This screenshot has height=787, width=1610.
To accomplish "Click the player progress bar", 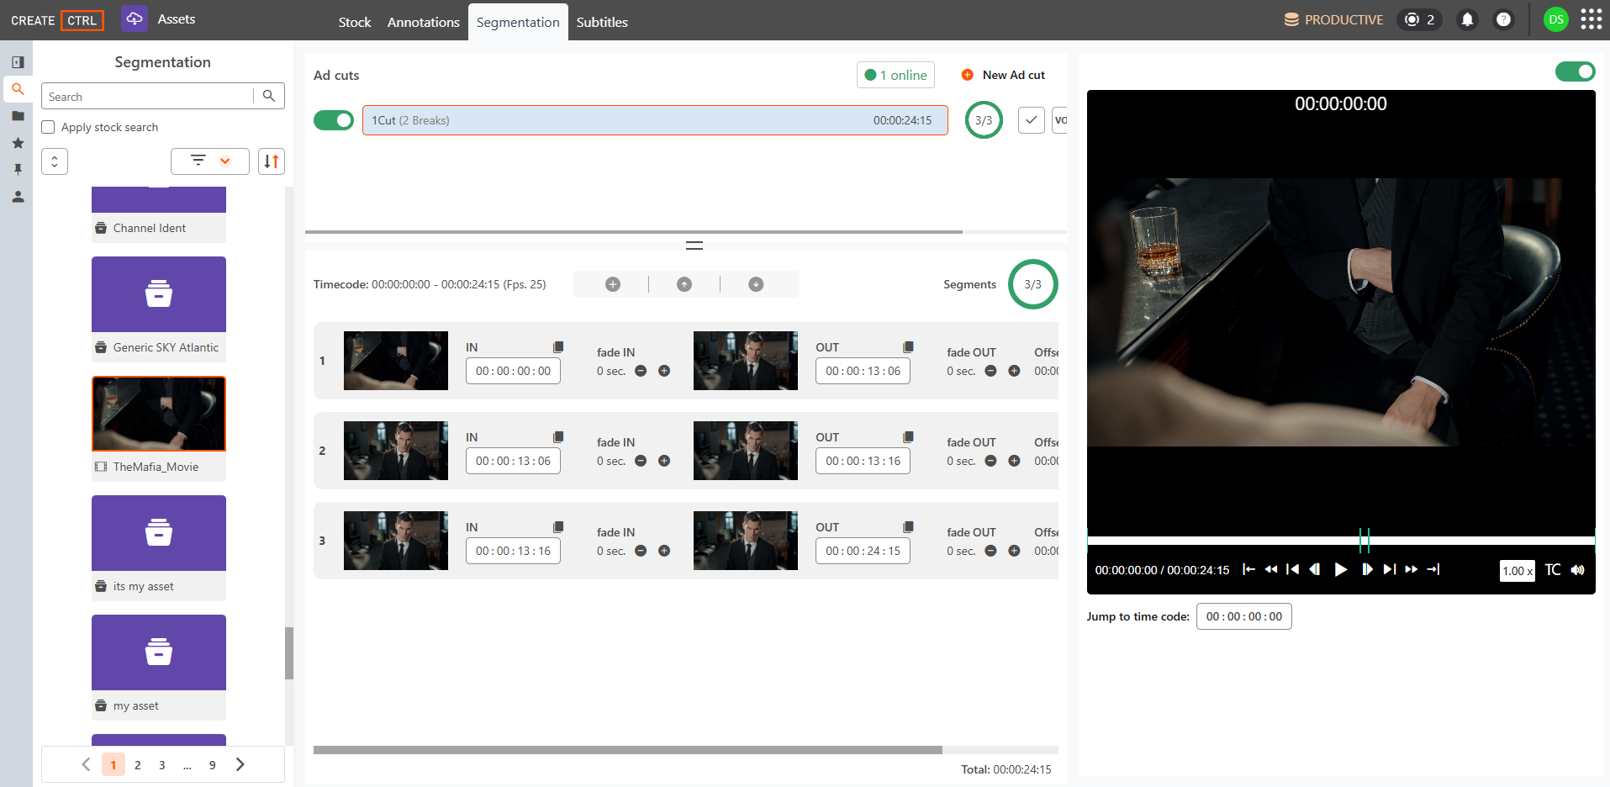I will click(x=1341, y=541).
